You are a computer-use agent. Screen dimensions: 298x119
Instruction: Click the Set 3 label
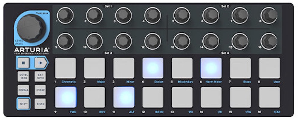pyautogui.click(x=108, y=53)
